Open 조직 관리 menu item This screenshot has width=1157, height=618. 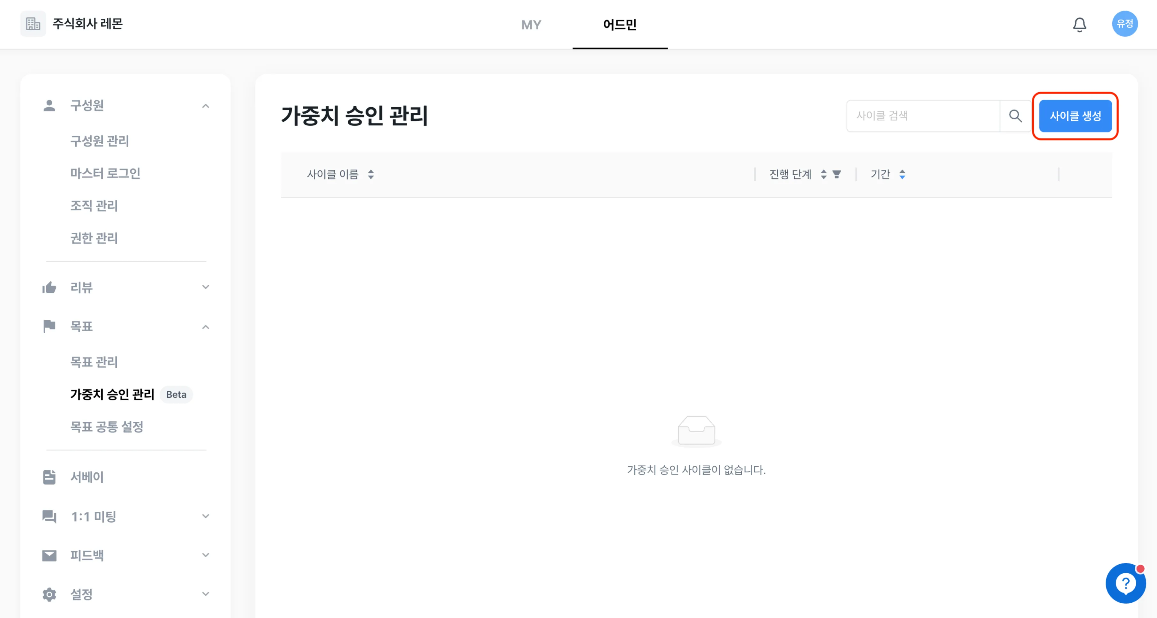pyautogui.click(x=94, y=206)
